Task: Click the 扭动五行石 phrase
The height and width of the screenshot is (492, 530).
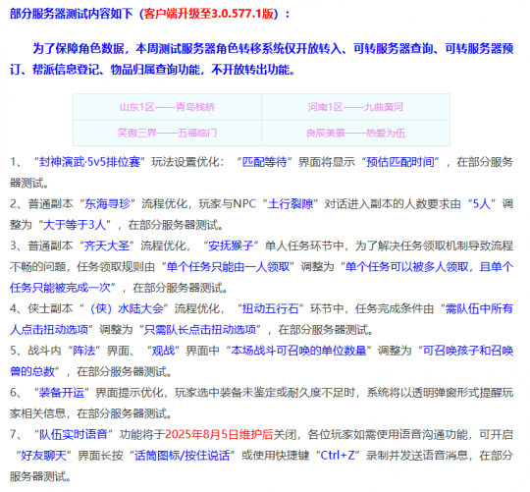Action: coord(270,308)
